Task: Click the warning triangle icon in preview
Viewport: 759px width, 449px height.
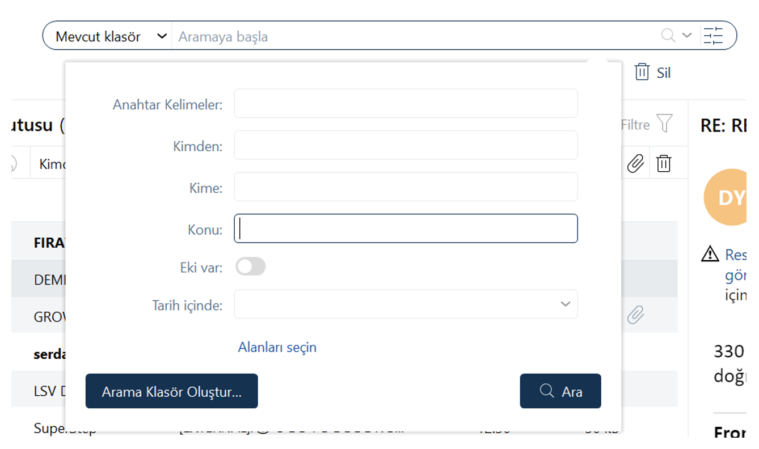Action: [x=710, y=255]
